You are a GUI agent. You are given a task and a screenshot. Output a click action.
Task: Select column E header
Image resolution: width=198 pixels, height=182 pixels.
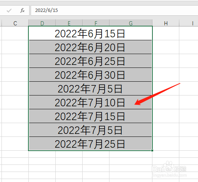69,23
